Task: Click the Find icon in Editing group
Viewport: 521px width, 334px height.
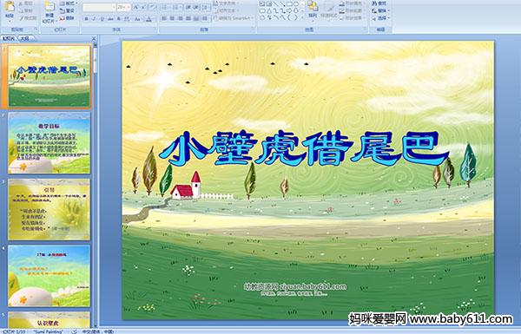Action: 379,3
